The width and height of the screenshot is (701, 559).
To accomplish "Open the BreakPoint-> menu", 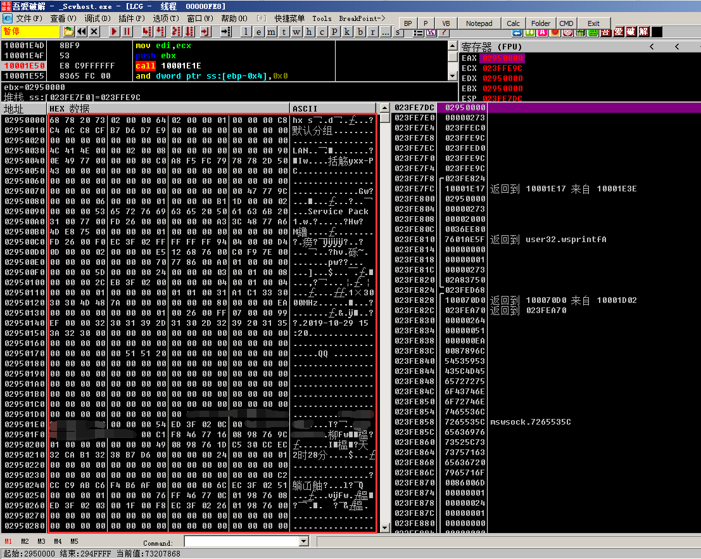I will point(362,18).
